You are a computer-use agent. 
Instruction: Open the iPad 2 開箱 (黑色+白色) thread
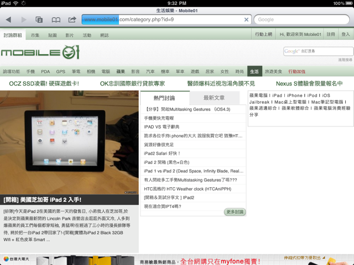click(166, 162)
